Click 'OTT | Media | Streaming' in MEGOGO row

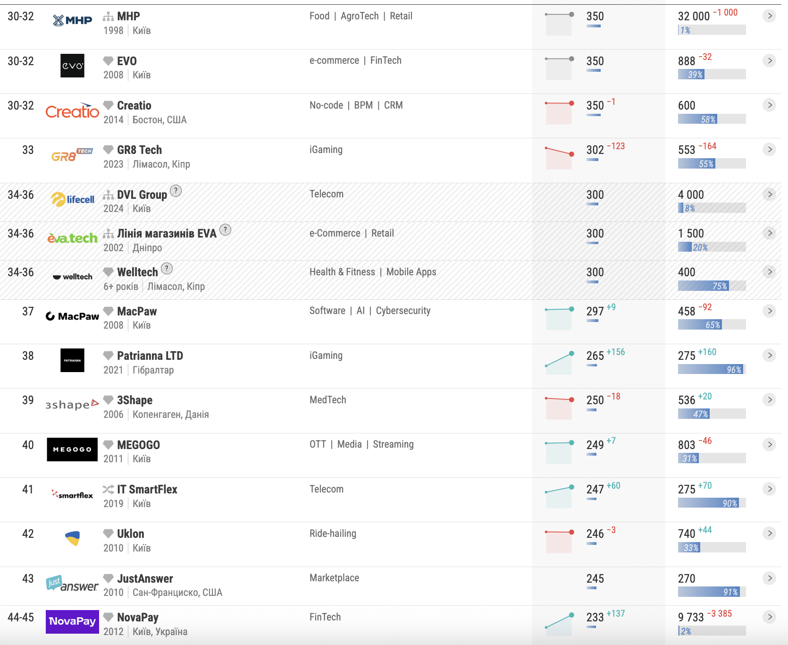click(361, 444)
